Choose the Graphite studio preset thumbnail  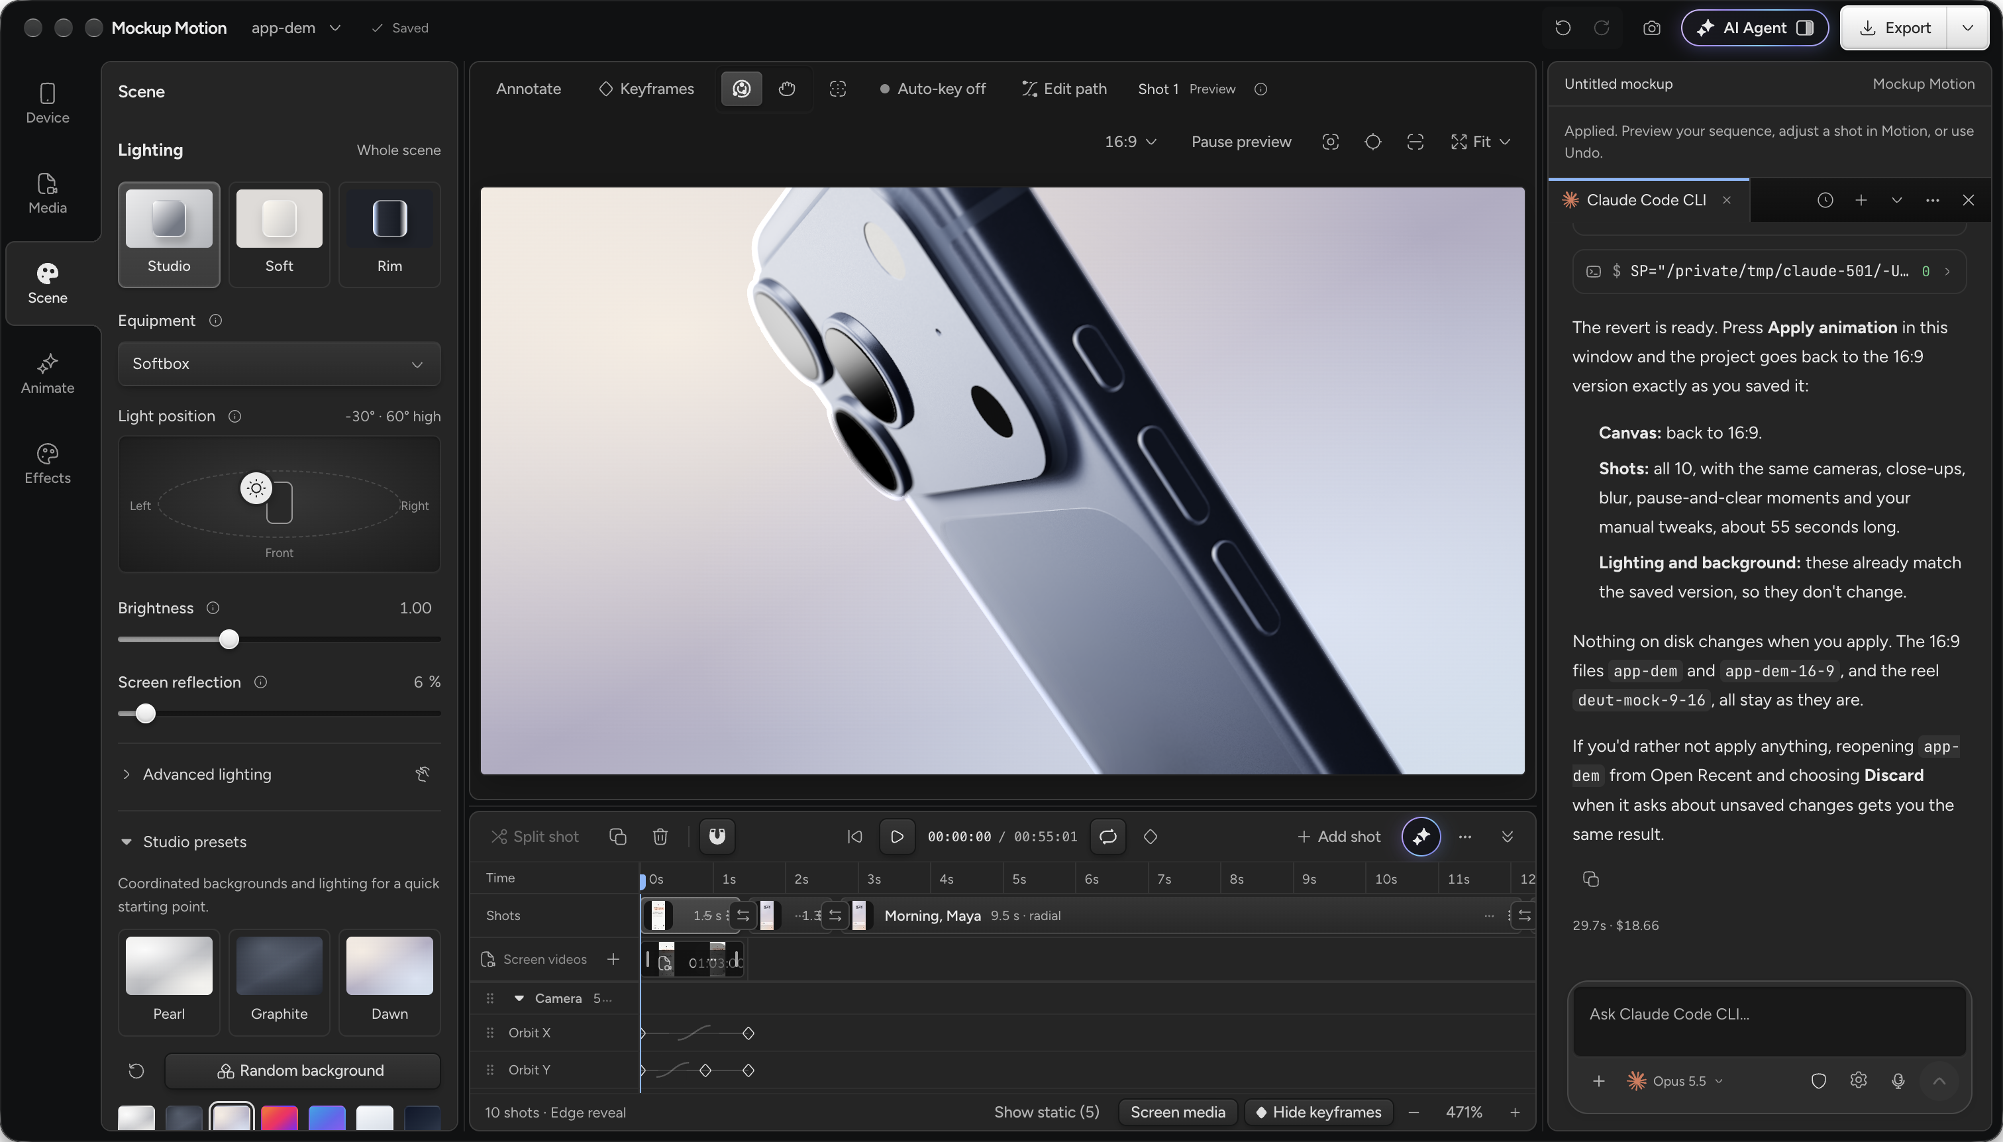[x=280, y=966]
